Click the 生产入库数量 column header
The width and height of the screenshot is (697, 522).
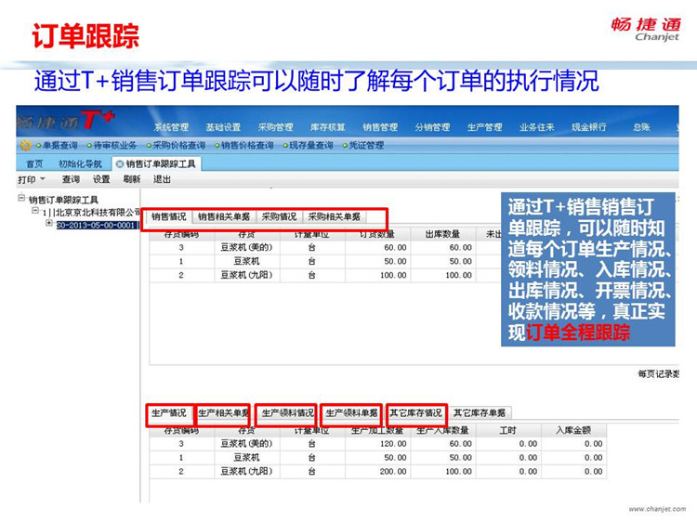coord(442,430)
